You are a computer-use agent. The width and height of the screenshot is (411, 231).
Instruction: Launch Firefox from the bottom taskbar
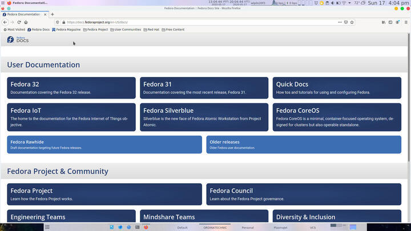coord(146,227)
